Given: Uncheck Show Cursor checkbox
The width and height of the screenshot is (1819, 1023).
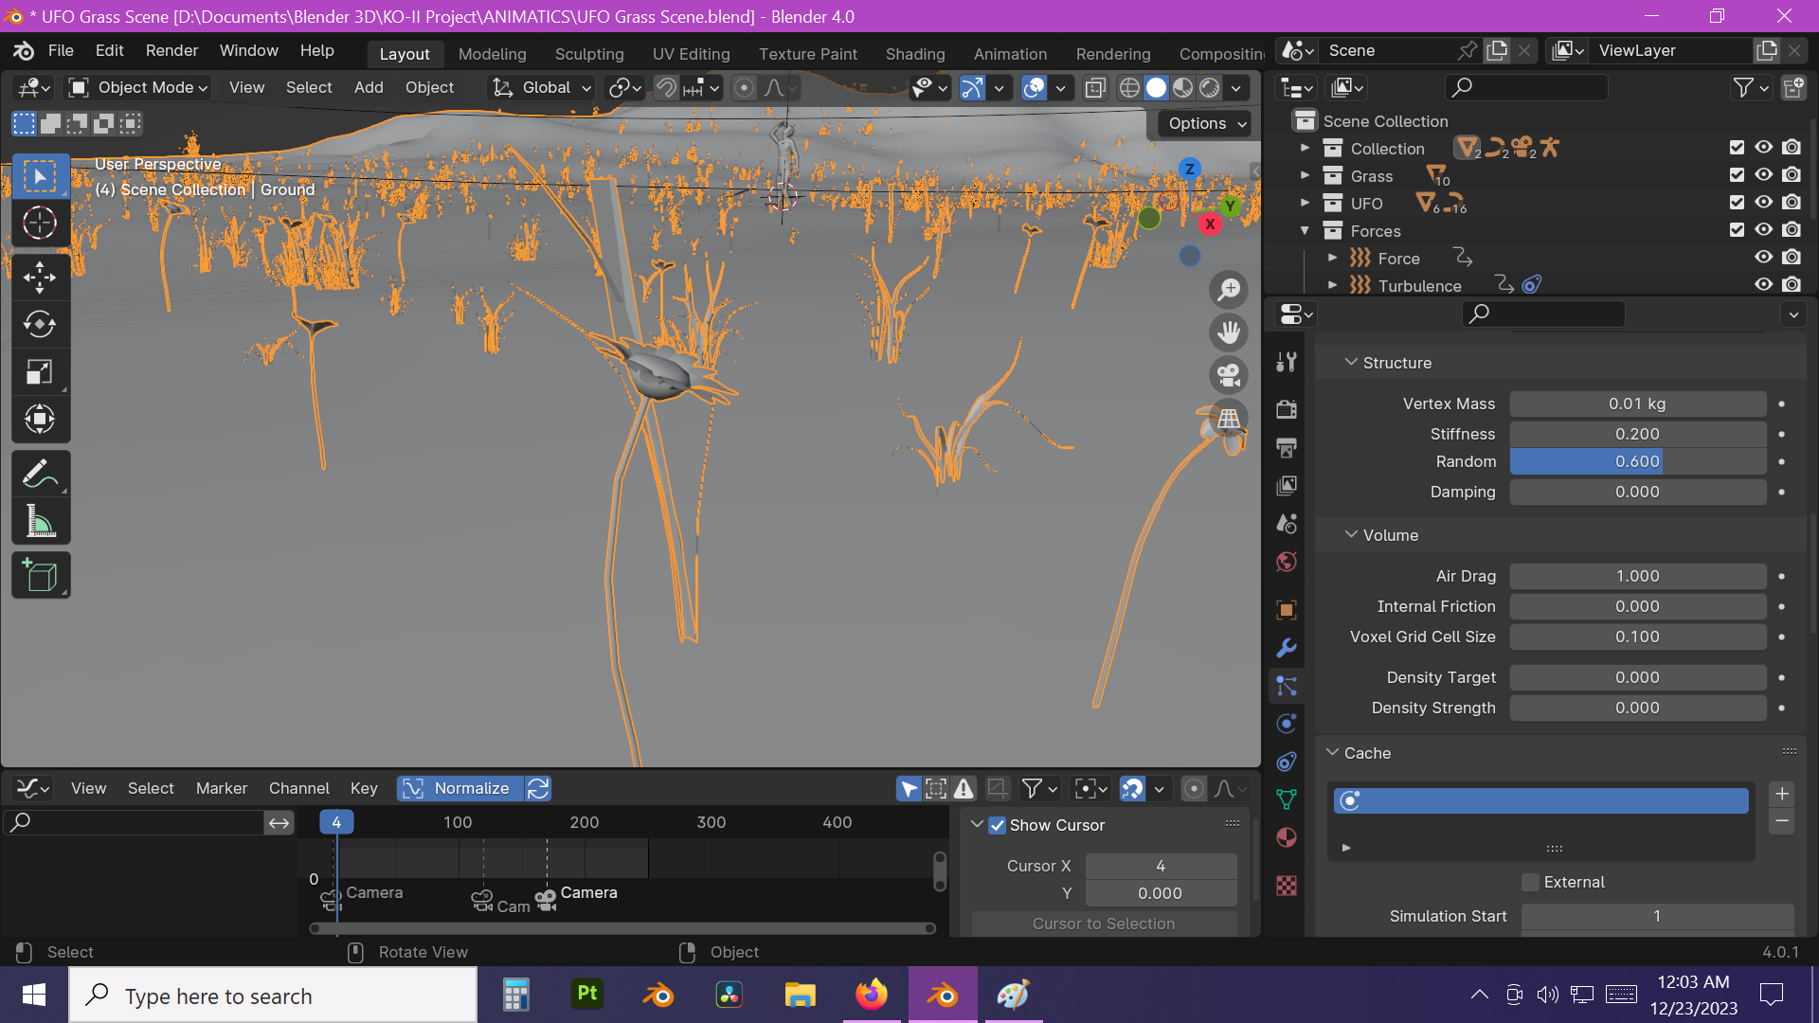Looking at the screenshot, I should click(x=997, y=825).
